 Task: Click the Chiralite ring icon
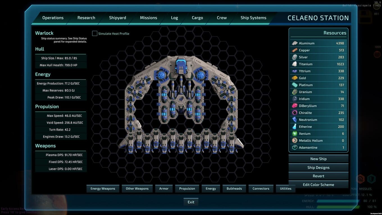pos(295,113)
